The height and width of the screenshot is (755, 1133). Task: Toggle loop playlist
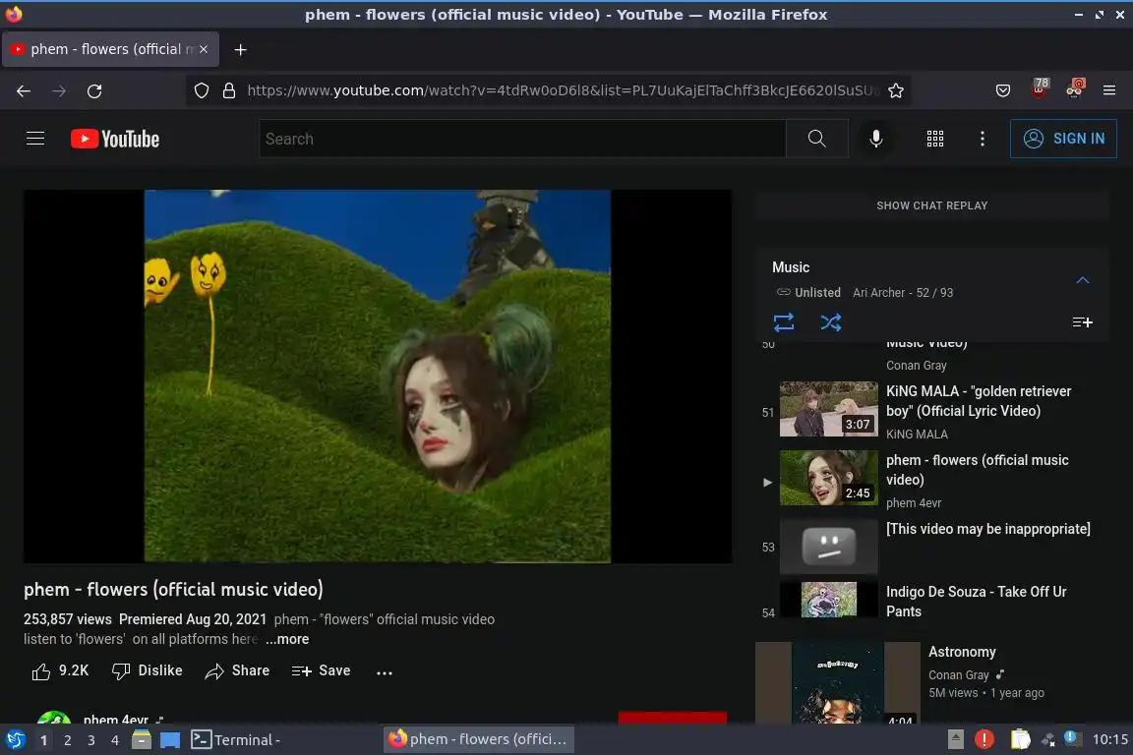pos(784,322)
